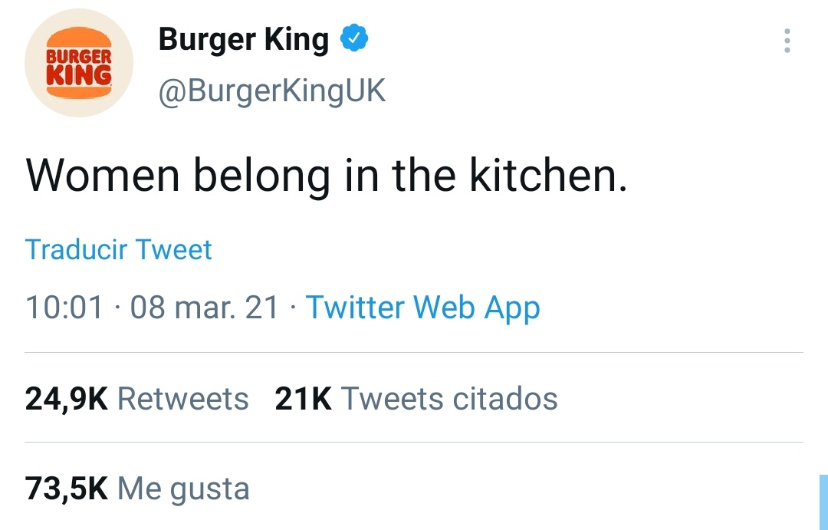This screenshot has height=530, width=828.
Task: Click the tweet text 'Women belong in the kitchen.'
Action: (326, 176)
